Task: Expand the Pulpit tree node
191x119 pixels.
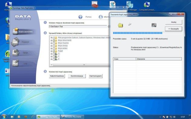Action: click(x=52, y=51)
